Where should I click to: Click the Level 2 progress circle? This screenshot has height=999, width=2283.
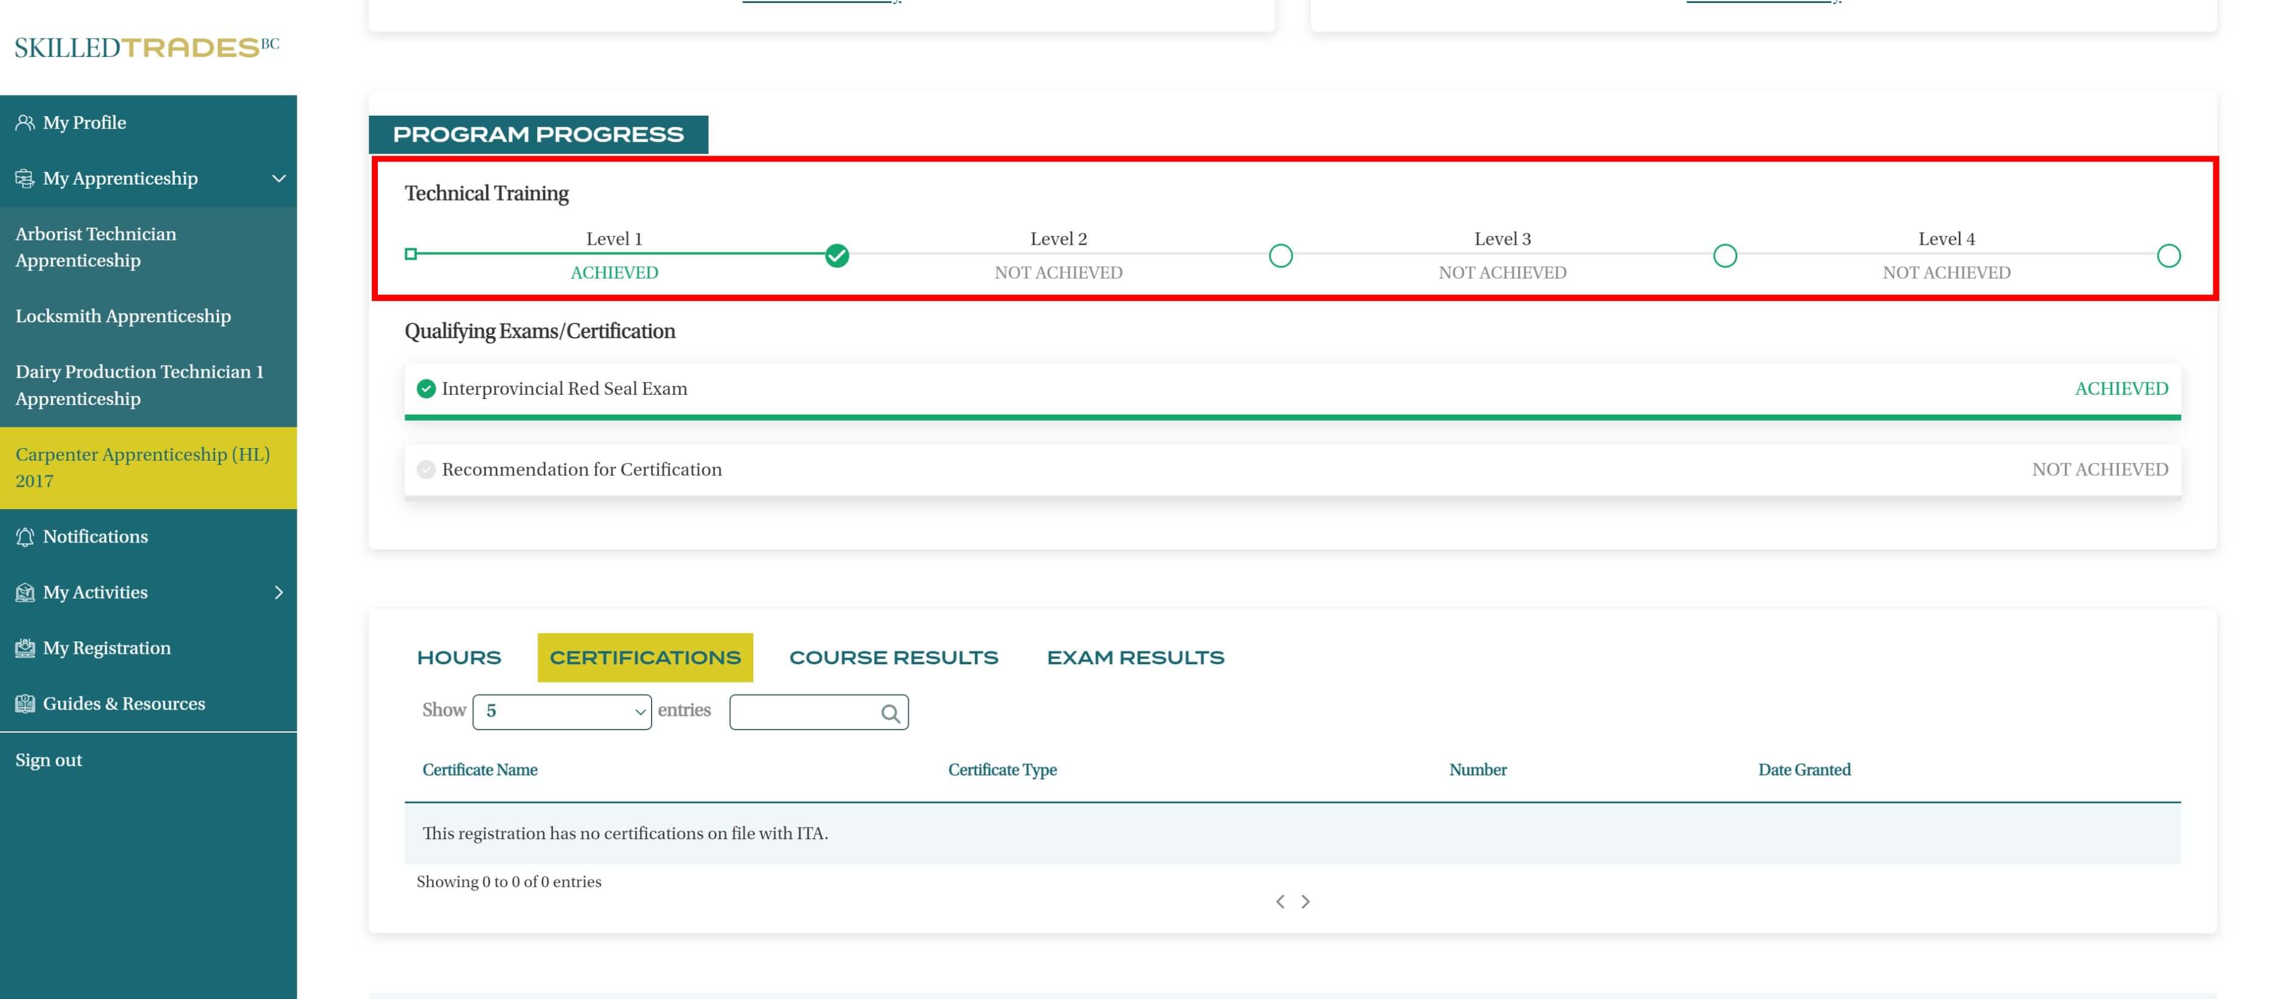click(x=1280, y=256)
